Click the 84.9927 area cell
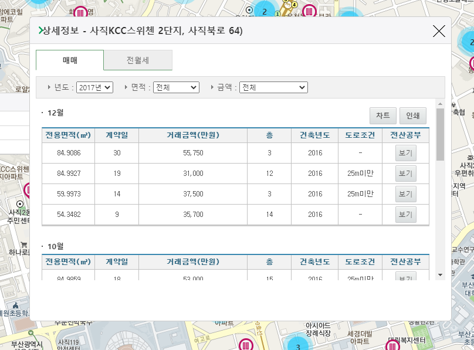Viewport: 474px width, 350px height. click(x=69, y=174)
